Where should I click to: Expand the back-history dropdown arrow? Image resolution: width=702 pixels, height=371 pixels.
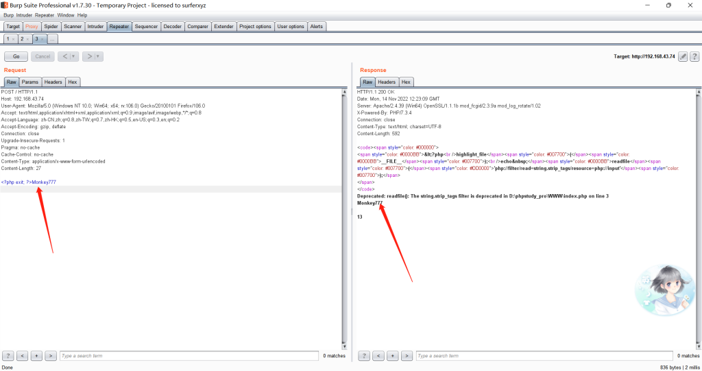coord(73,56)
